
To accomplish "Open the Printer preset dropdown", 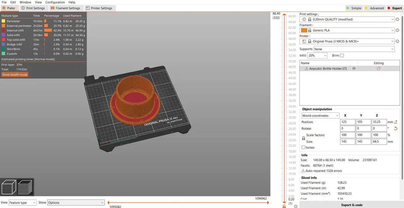I will [347, 41].
